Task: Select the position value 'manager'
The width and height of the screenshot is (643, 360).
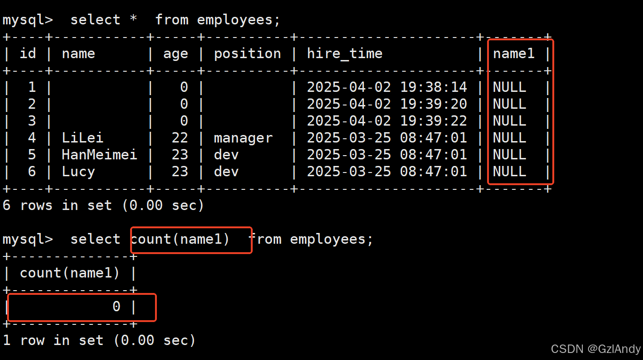Action: point(243,138)
